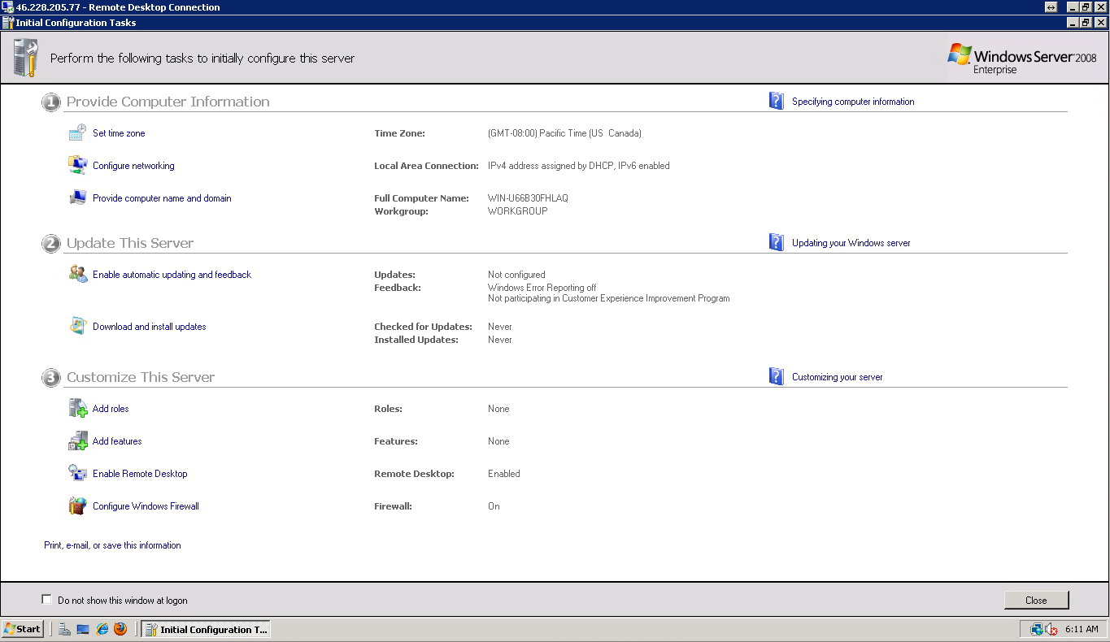Open the Set time zone link
This screenshot has height=642, width=1110.
(119, 133)
